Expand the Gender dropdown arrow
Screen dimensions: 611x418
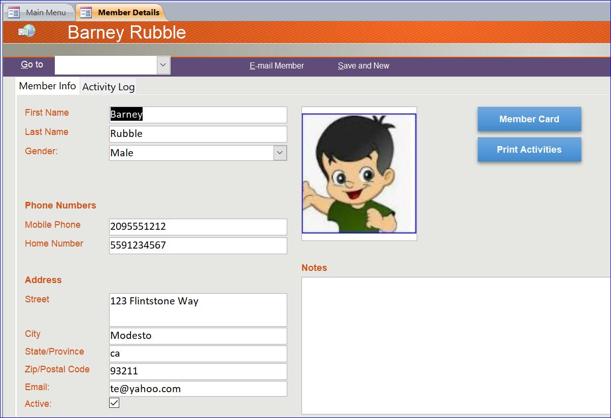(x=280, y=153)
